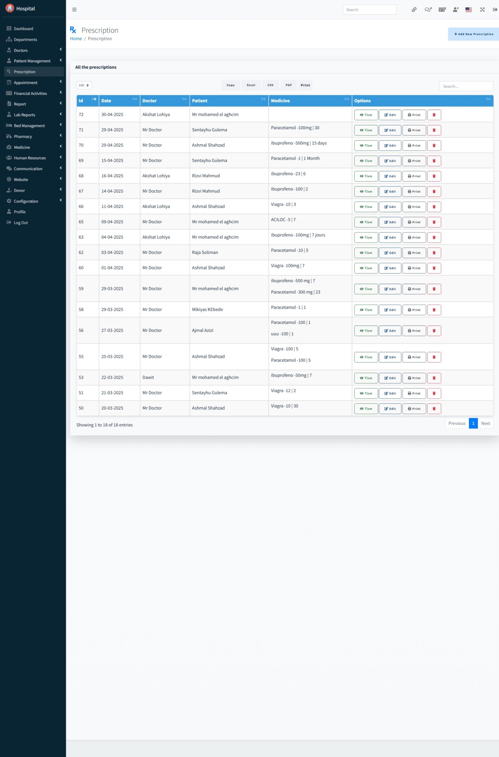Viewport: 499px width, 757px height.
Task: View prescription 56 for Ajmal Azizi
Action: [x=366, y=331]
